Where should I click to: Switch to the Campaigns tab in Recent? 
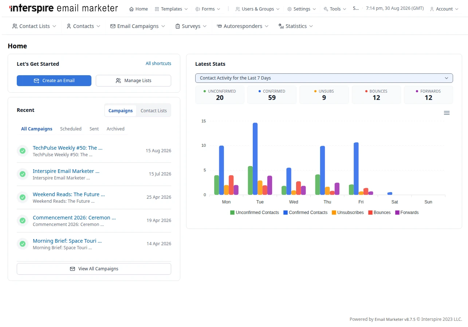(x=121, y=110)
